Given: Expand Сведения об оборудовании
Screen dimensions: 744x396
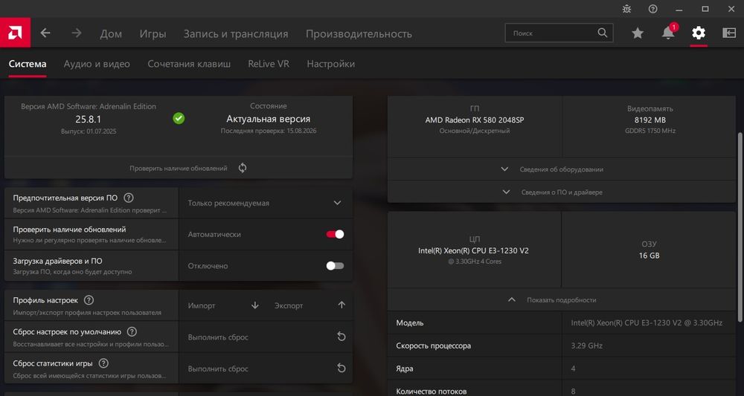Looking at the screenshot, I should click(561, 169).
